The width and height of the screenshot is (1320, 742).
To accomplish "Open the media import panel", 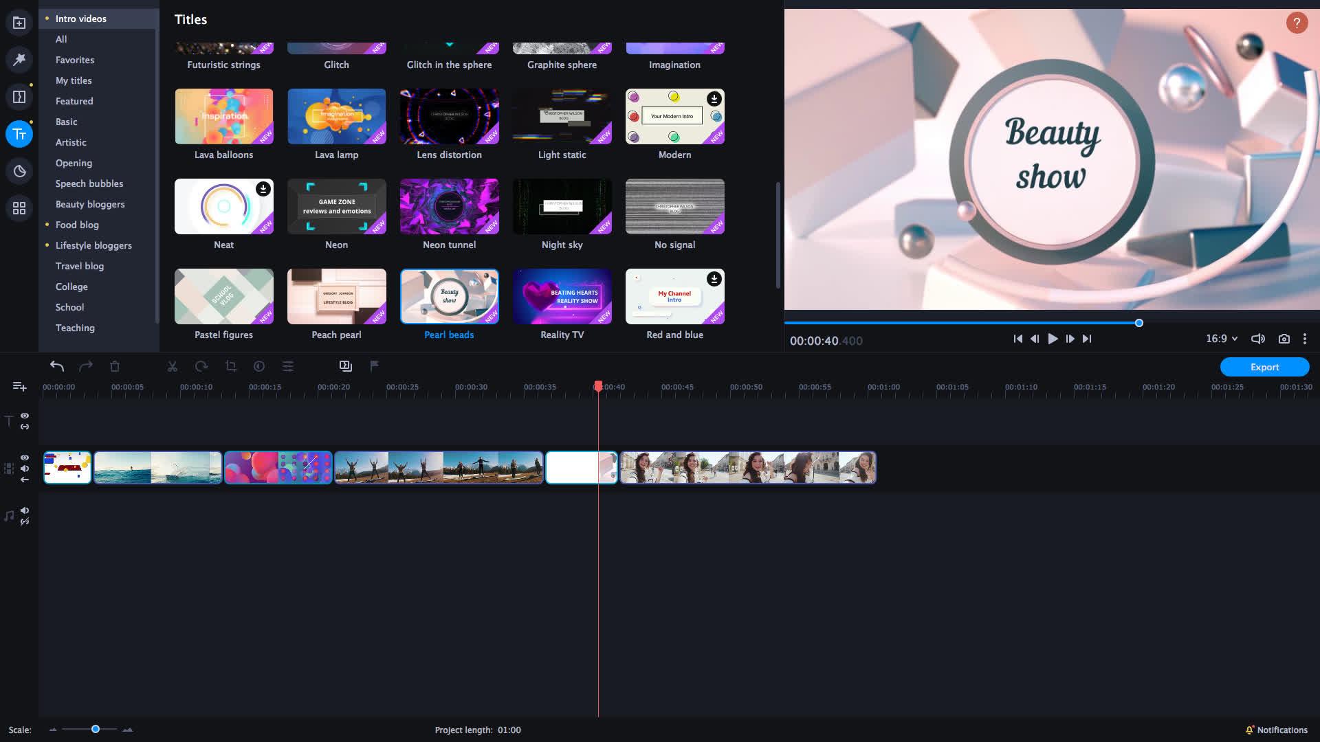I will 19,21.
